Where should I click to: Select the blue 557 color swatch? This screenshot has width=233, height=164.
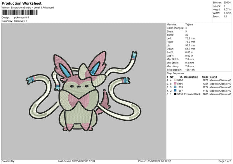click(x=176, y=91)
